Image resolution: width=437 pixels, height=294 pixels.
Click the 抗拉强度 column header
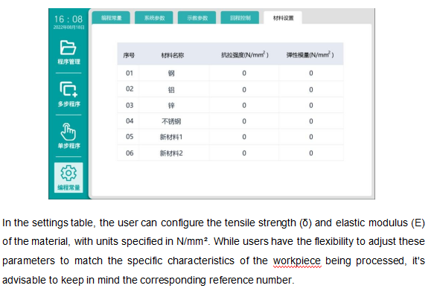click(245, 54)
